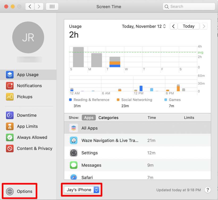The height and width of the screenshot is (200, 218).
Task: Select the Messages row name
Action: [91, 165]
